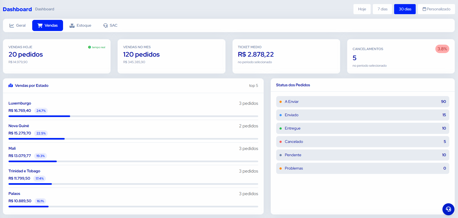Image resolution: width=458 pixels, height=218 pixels.
Task: Select the 30 dias period filter
Action: pos(405,9)
